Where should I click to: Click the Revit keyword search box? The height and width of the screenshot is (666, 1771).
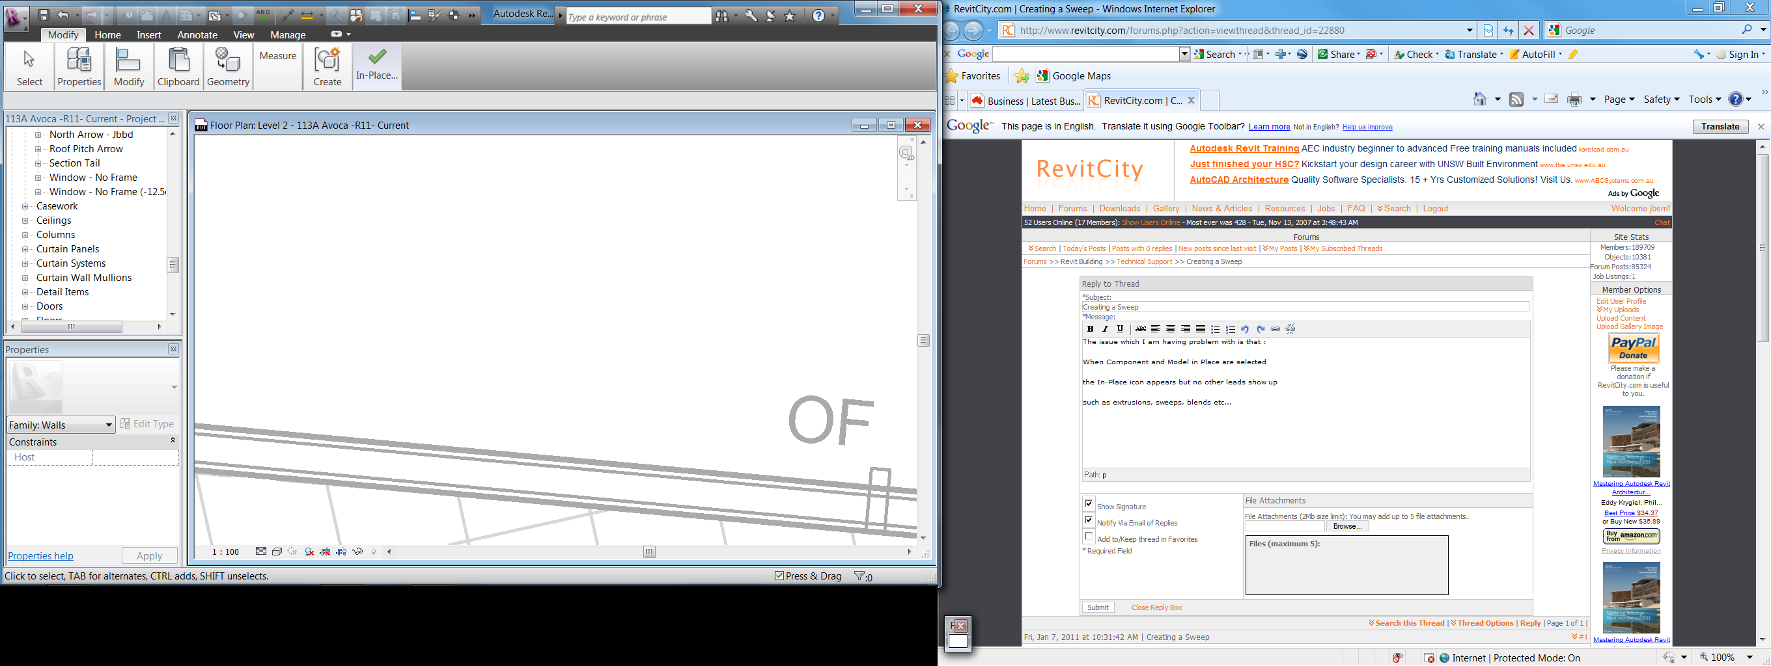click(x=639, y=16)
